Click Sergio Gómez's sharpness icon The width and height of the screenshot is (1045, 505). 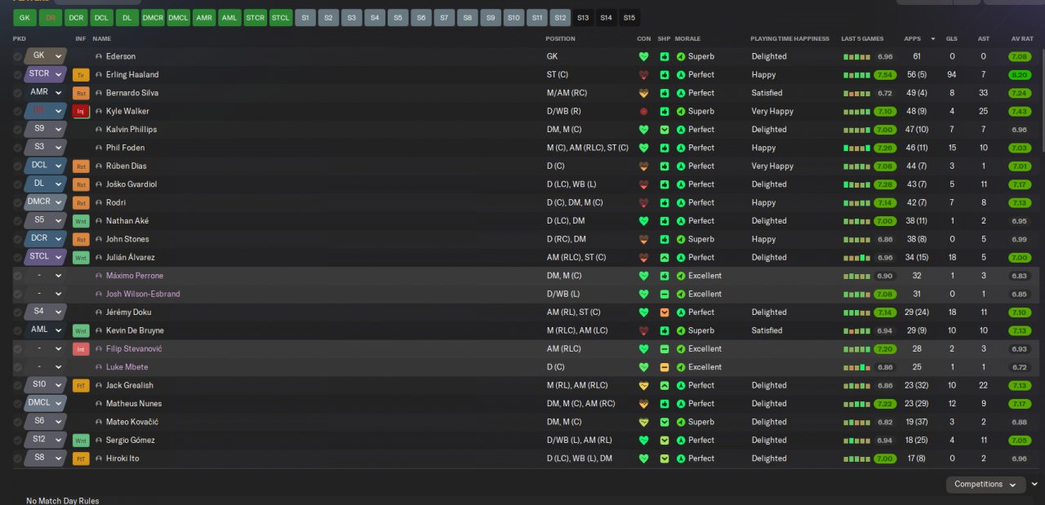(x=665, y=441)
